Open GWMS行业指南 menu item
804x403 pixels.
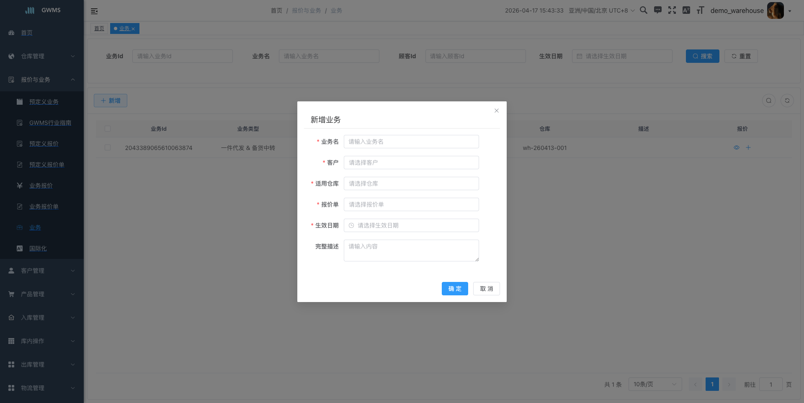[x=42, y=123]
